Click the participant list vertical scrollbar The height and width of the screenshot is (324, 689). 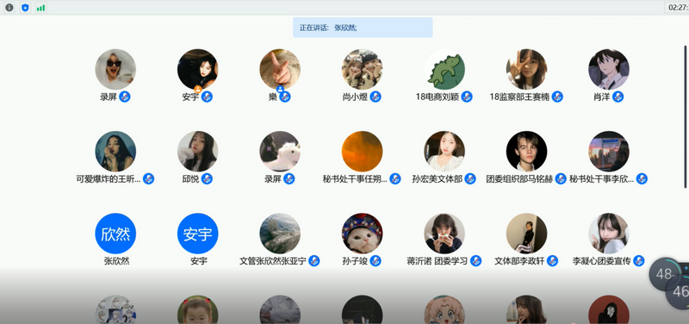(x=685, y=117)
